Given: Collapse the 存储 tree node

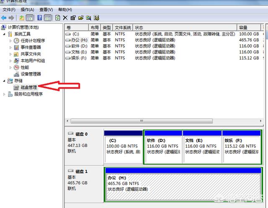Looking at the screenshot, I should point(4,81).
